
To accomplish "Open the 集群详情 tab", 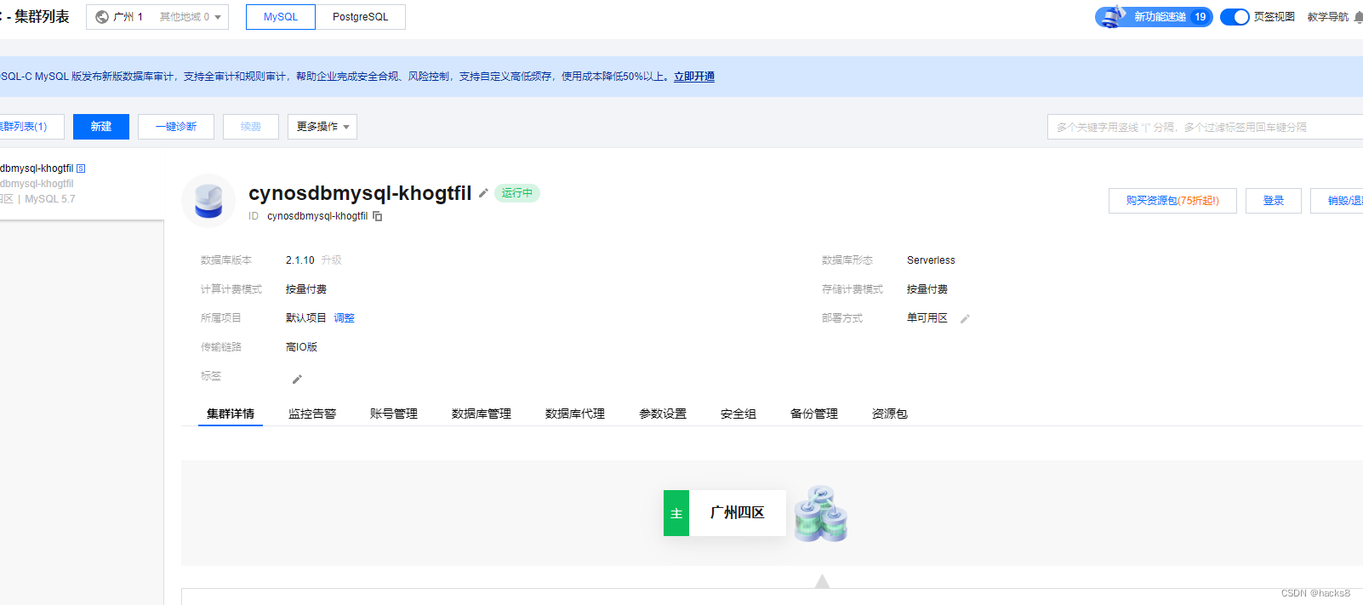I will click(231, 414).
